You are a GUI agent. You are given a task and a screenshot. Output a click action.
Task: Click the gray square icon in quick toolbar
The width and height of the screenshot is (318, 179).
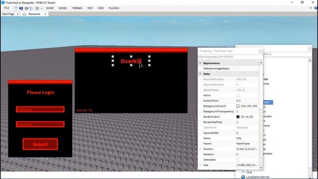click(37, 8)
